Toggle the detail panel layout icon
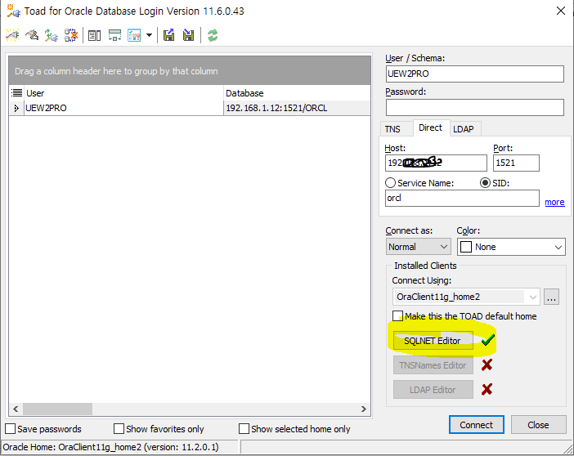 click(x=95, y=35)
